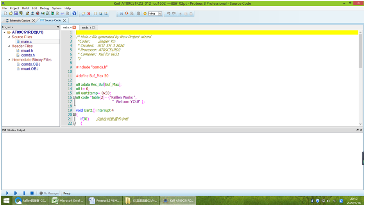The height and width of the screenshot is (206, 365).
Task: Open PCB Layout module icon
Action: point(38,14)
